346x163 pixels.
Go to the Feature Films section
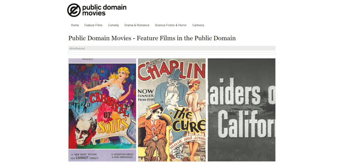point(93,25)
